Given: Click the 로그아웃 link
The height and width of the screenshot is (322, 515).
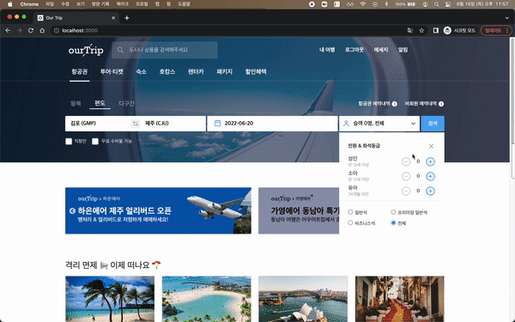Looking at the screenshot, I should click(x=354, y=50).
